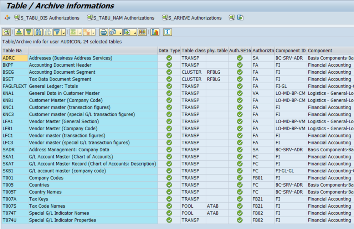Image resolution: width=354 pixels, height=229 pixels.
Task: Click the Auth.SE16 checkmark in the BSEG row
Action: 240,72
